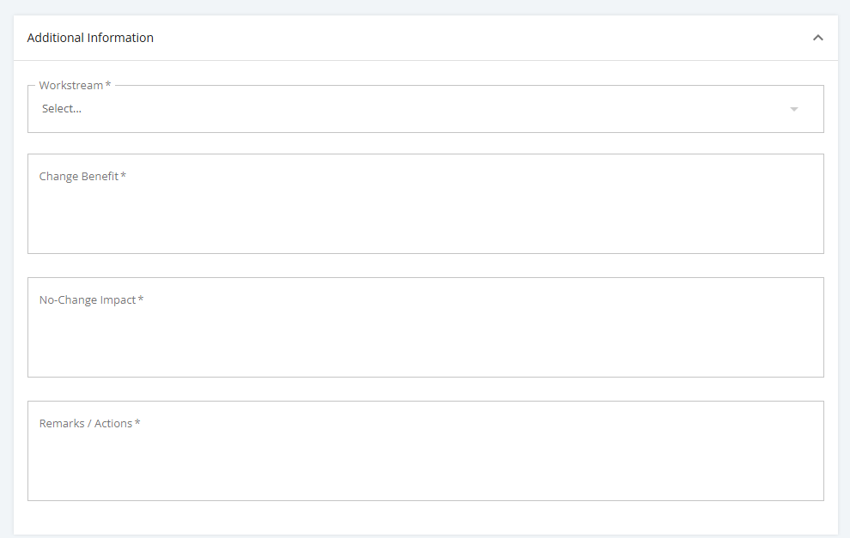This screenshot has width=850, height=538.
Task: Click the required asterisk beside Workstream
Action: click(108, 85)
